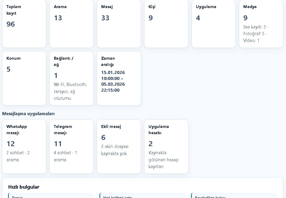
Task: Click the 'Video: 1' media detail
Action: pos(251,40)
